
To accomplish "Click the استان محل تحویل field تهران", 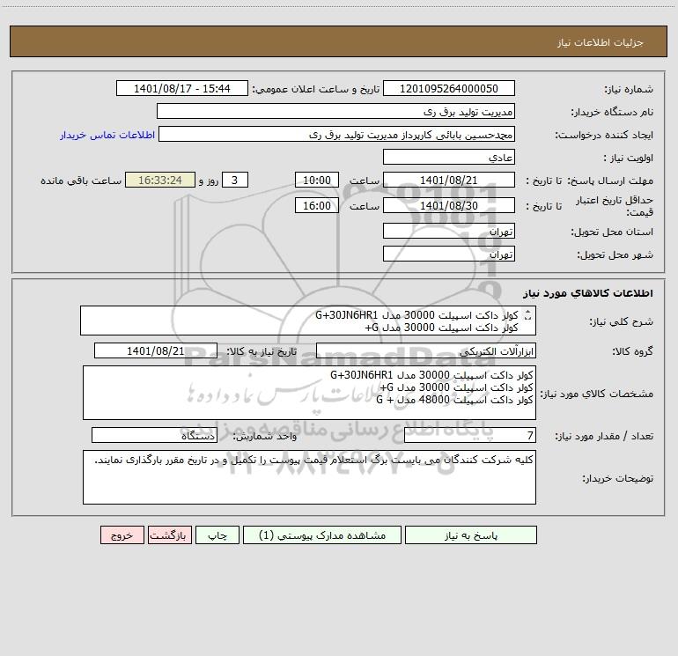I will [x=449, y=231].
